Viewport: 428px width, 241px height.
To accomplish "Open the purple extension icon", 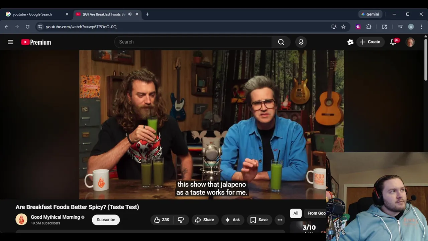I will (x=358, y=27).
